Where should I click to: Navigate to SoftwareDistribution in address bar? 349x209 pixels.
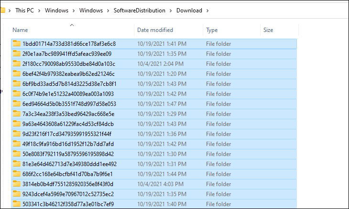[x=140, y=10]
